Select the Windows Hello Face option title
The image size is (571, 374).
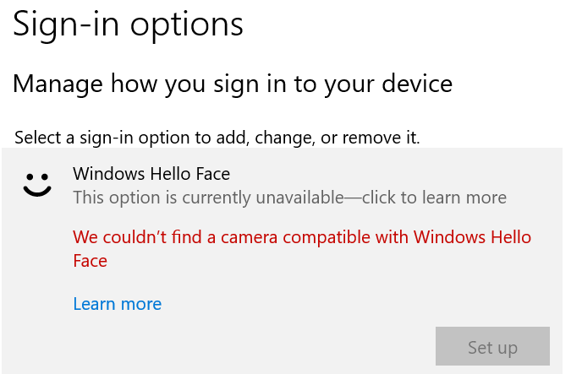tap(151, 174)
